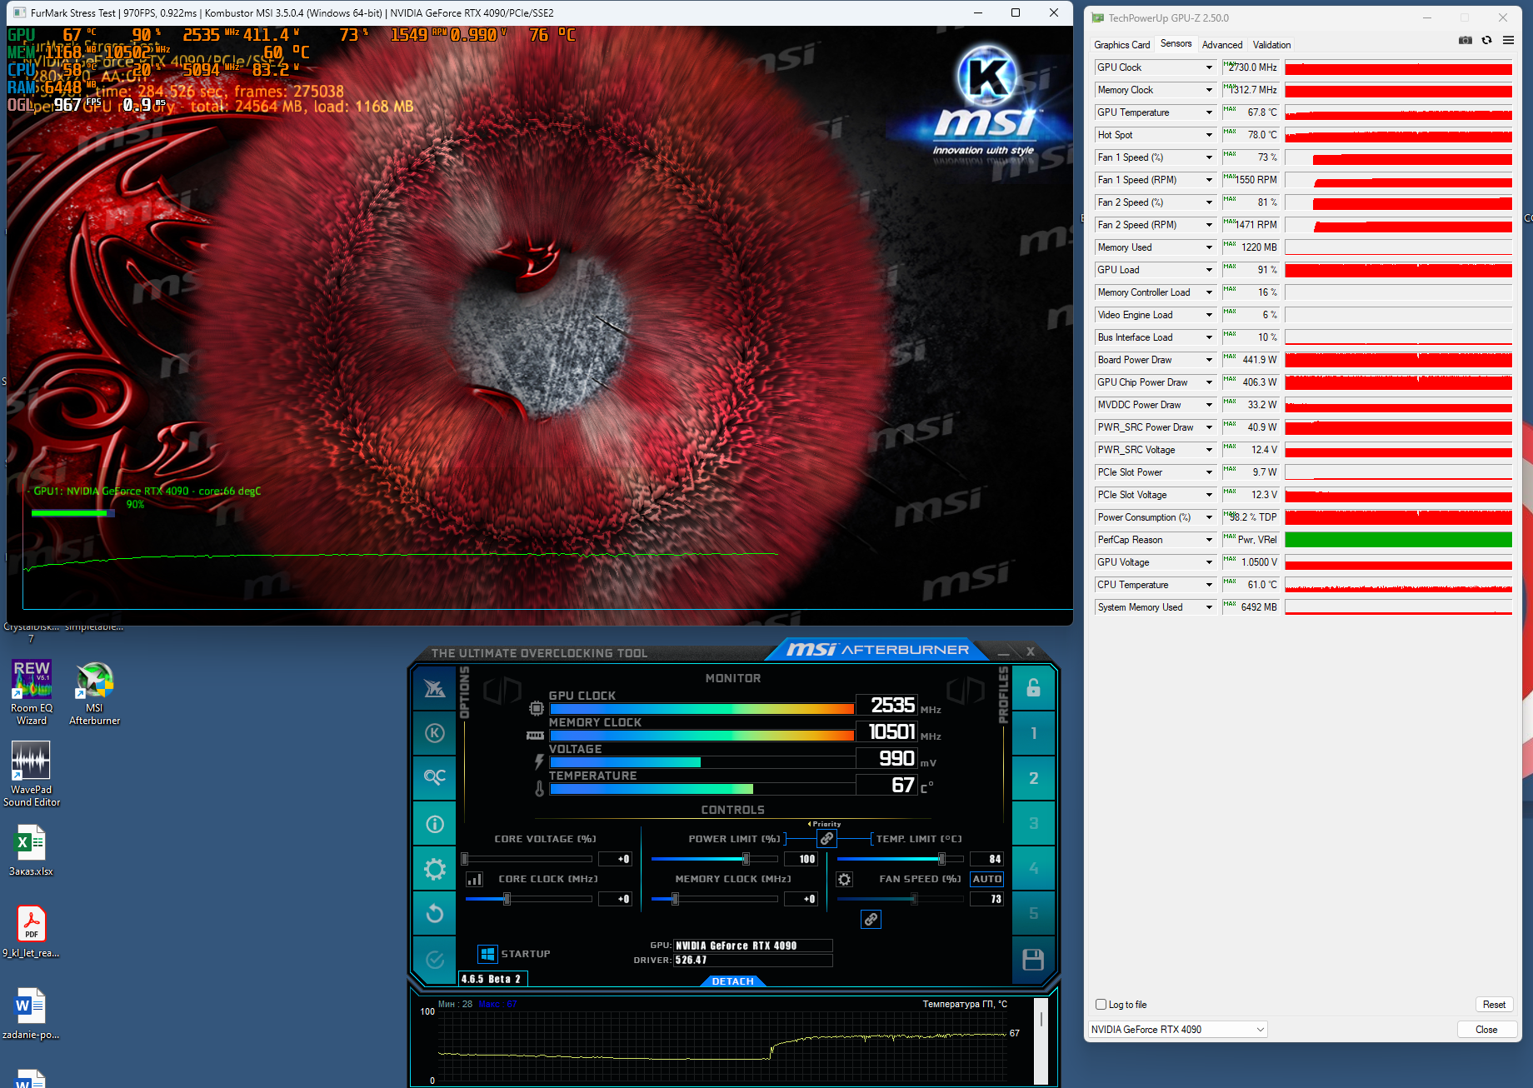Click the Windows startup icon in Afterburner

click(488, 954)
